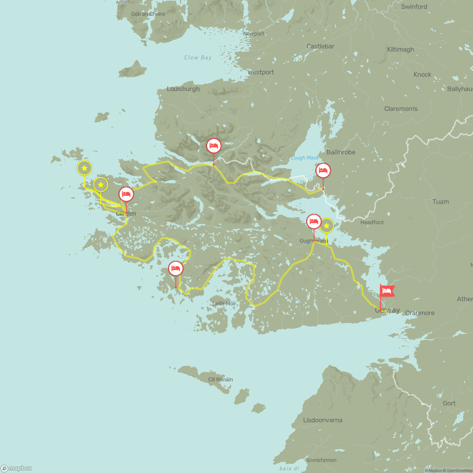The image size is (473, 473).
Task: Click the Tuam town label
Action: 440,202
